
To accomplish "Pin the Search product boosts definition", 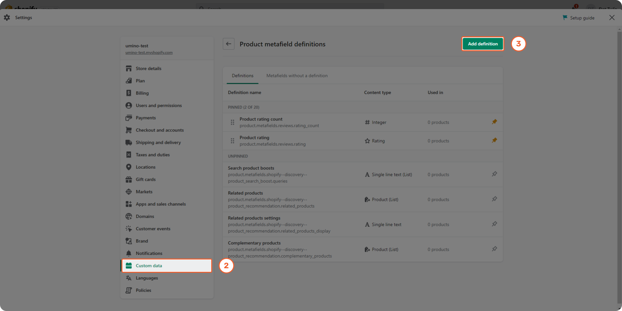I will [494, 174].
